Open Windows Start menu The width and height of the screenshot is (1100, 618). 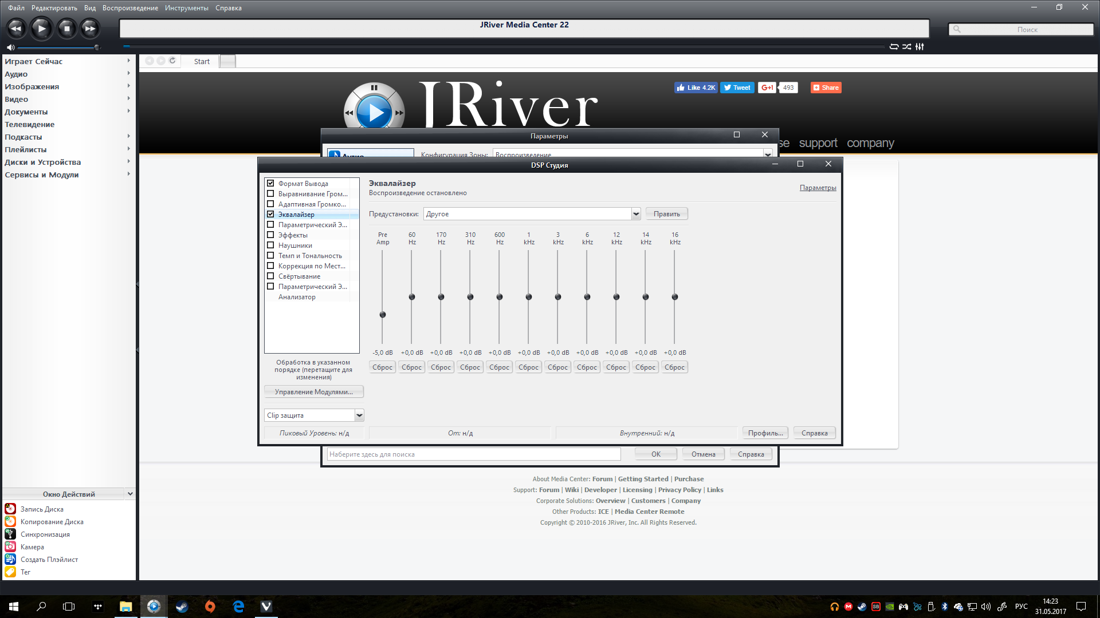pos(14,607)
